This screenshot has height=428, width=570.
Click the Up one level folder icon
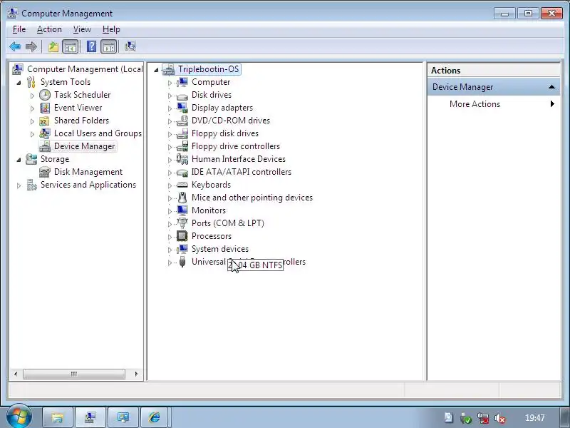pyautogui.click(x=53, y=46)
